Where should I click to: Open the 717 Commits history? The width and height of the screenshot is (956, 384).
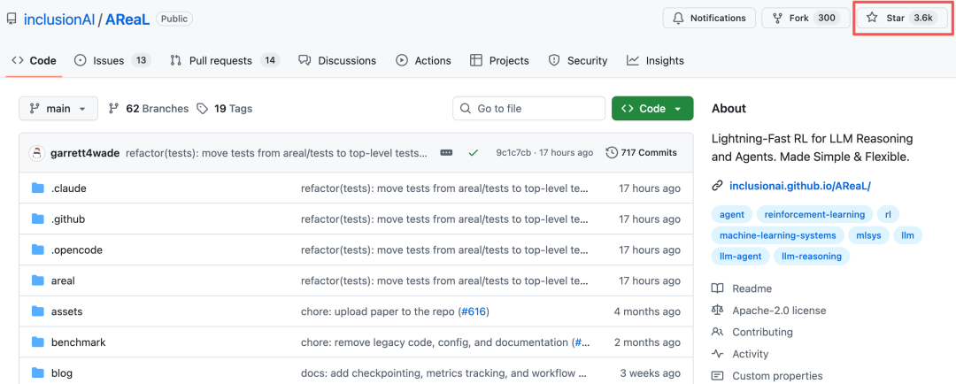(x=641, y=153)
